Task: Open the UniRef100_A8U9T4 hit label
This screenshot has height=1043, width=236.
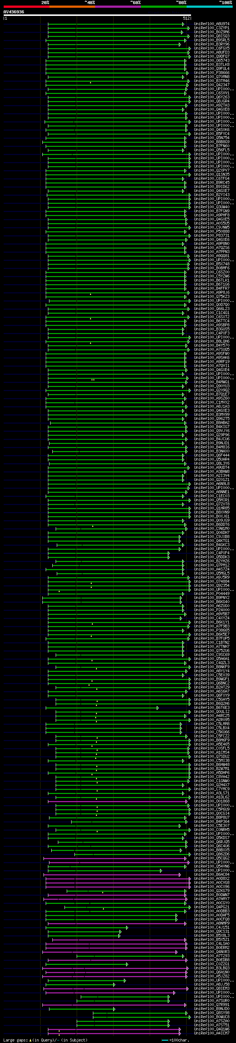Action: pyautogui.click(x=212, y=24)
